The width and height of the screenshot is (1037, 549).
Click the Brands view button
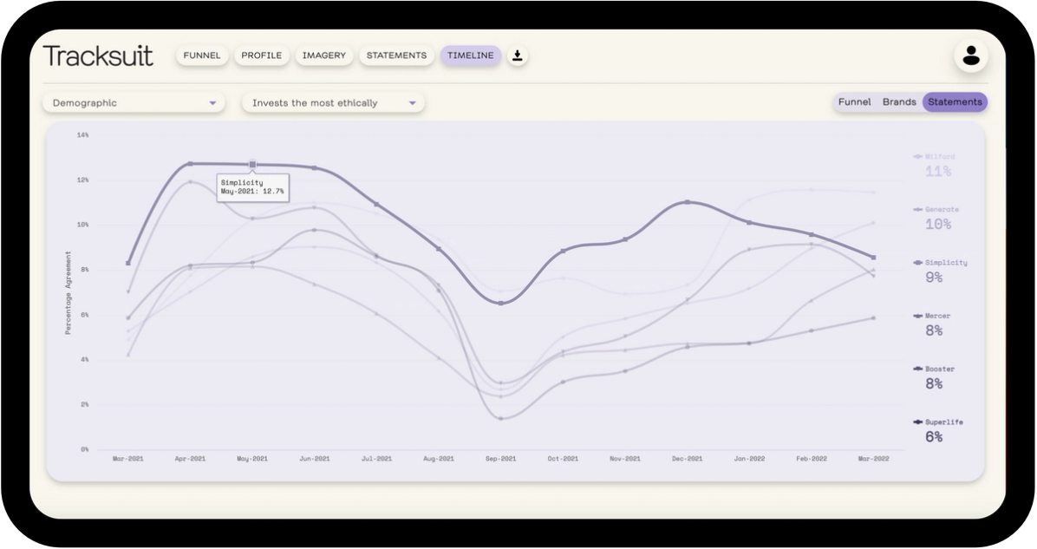coord(899,101)
